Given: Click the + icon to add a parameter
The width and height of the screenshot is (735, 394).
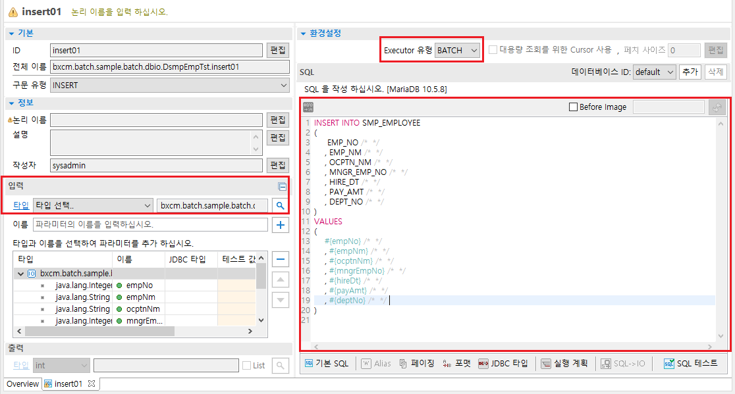Looking at the screenshot, I should pos(280,224).
